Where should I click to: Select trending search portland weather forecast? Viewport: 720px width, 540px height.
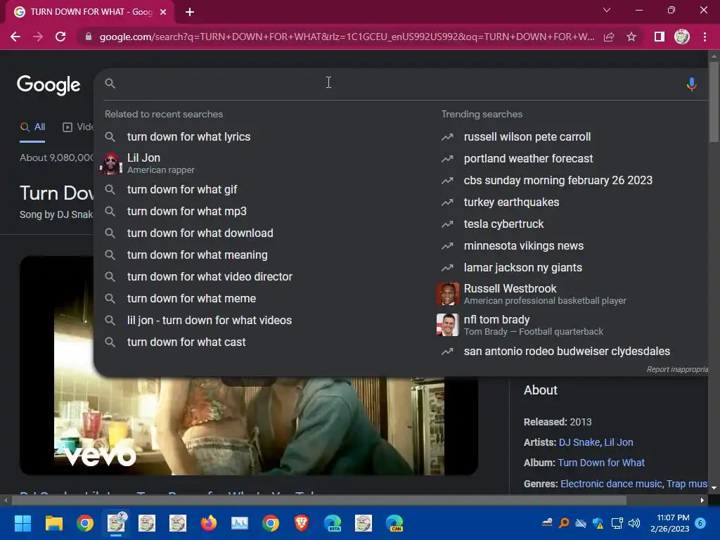click(528, 159)
